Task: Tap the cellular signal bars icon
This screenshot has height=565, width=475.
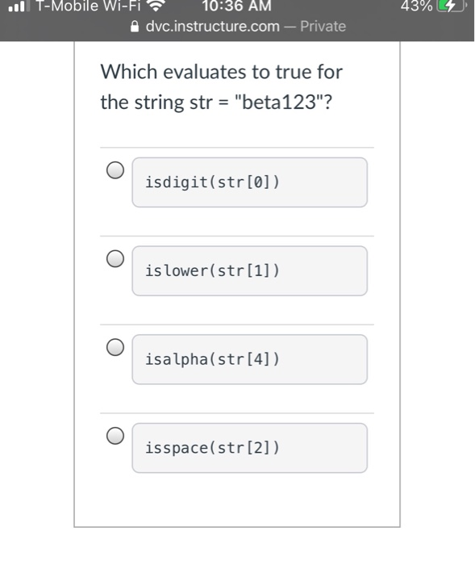Action: click(x=19, y=6)
